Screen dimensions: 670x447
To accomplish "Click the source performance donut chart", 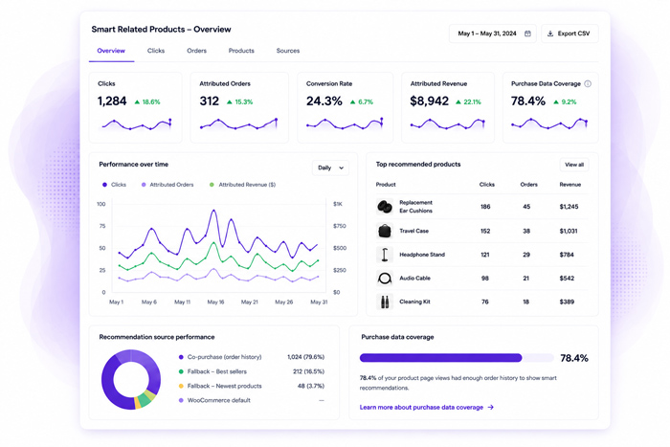I will coord(131,379).
